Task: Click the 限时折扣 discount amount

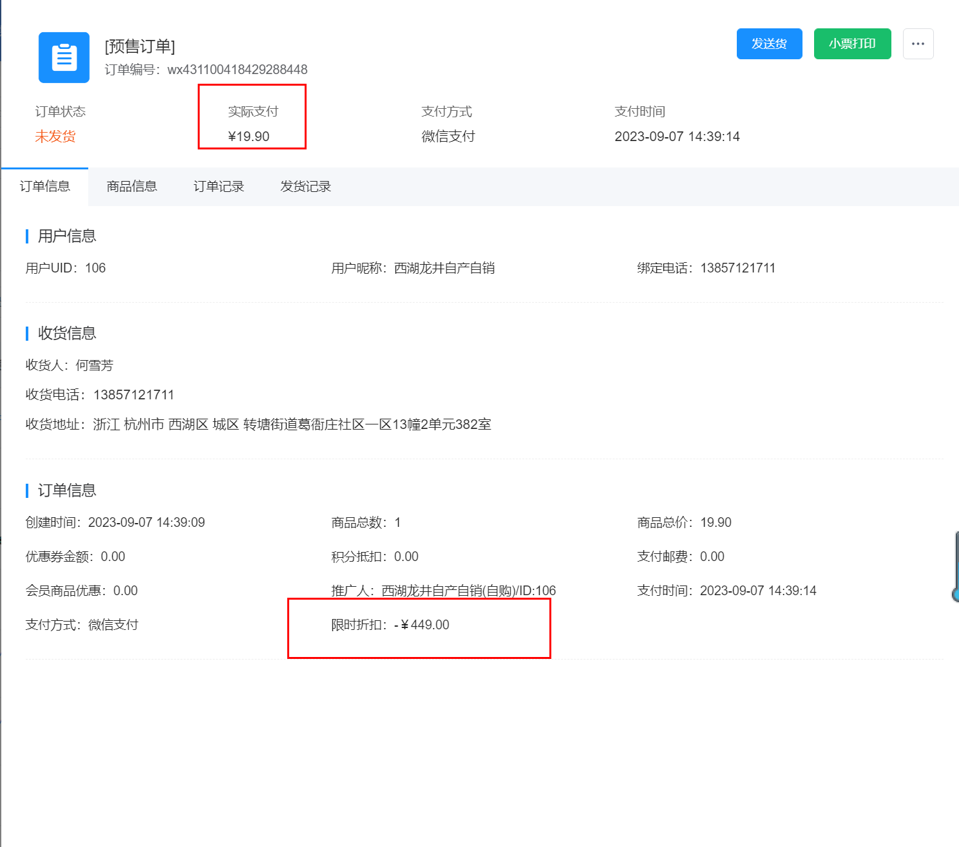Action: pos(424,625)
